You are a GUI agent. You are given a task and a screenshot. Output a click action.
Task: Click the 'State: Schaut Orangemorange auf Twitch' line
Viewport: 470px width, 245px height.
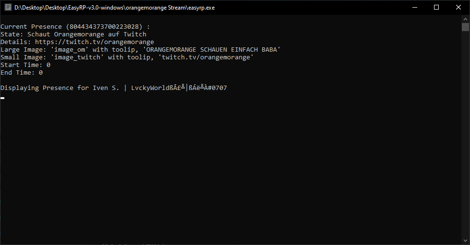73,34
